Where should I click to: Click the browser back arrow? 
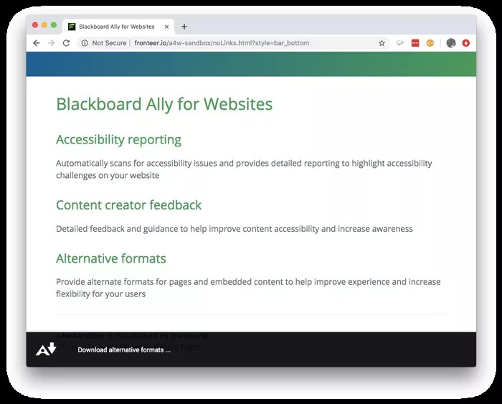(37, 43)
